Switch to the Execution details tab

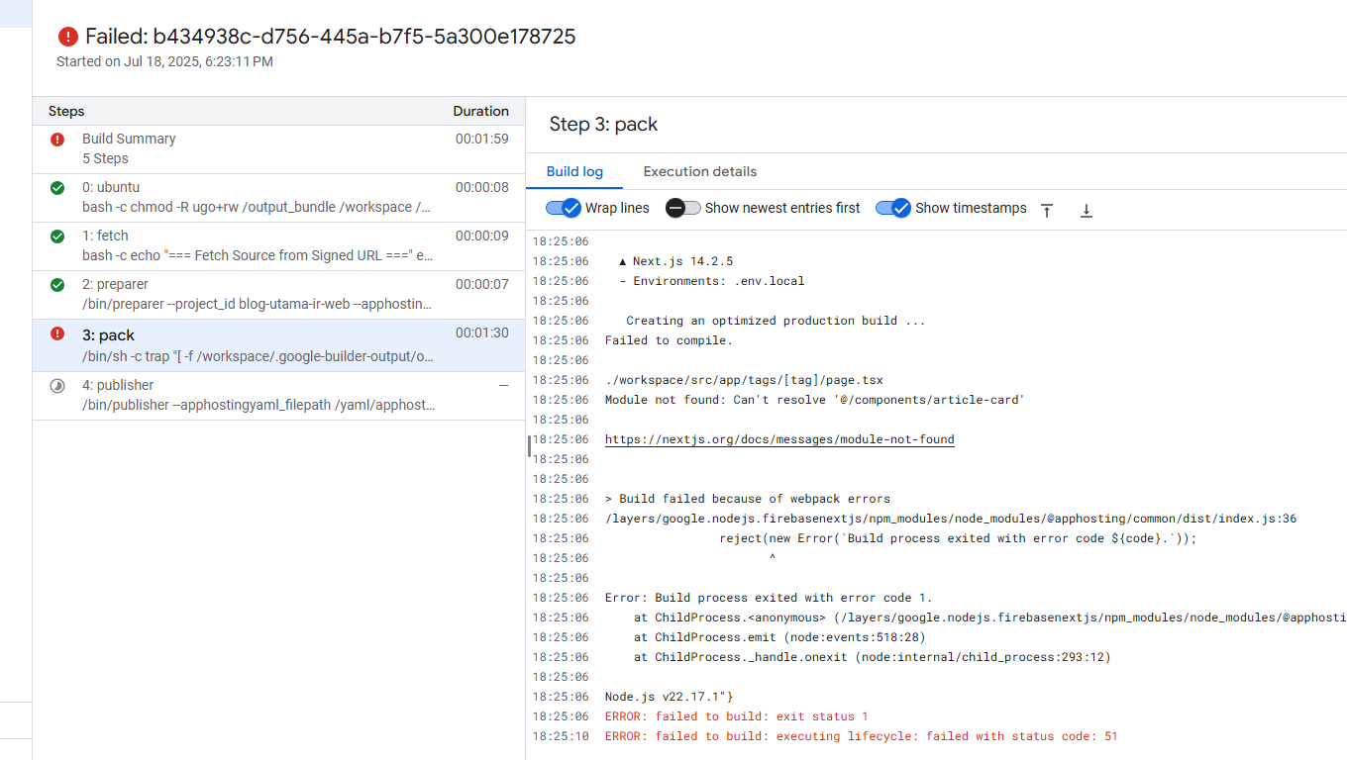pos(699,171)
